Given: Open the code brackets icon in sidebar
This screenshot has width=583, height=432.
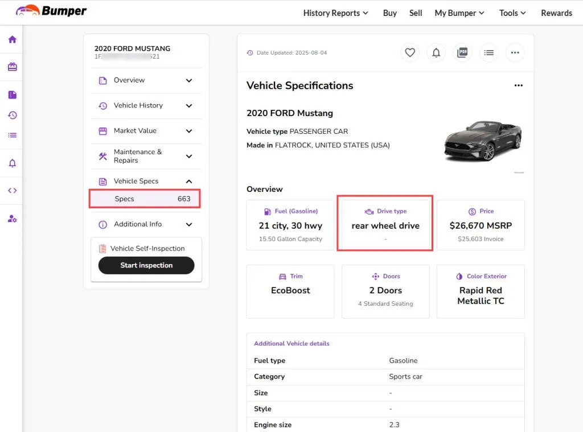Looking at the screenshot, I should coord(13,190).
